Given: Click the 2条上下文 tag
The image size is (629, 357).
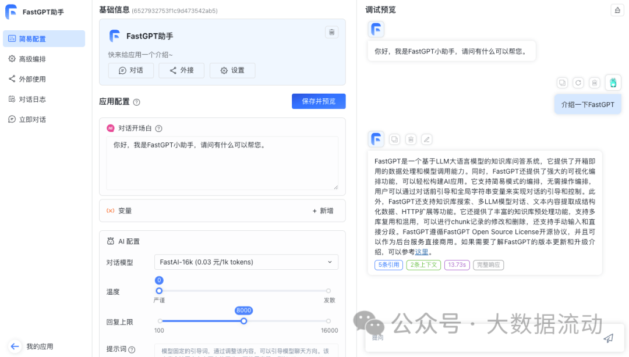Looking at the screenshot, I should pos(423,265).
